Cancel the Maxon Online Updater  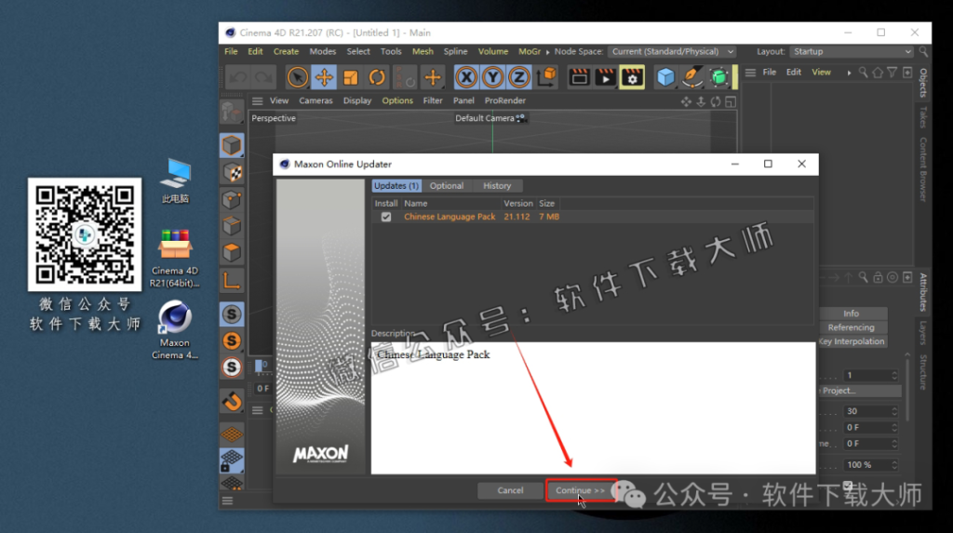click(x=510, y=490)
